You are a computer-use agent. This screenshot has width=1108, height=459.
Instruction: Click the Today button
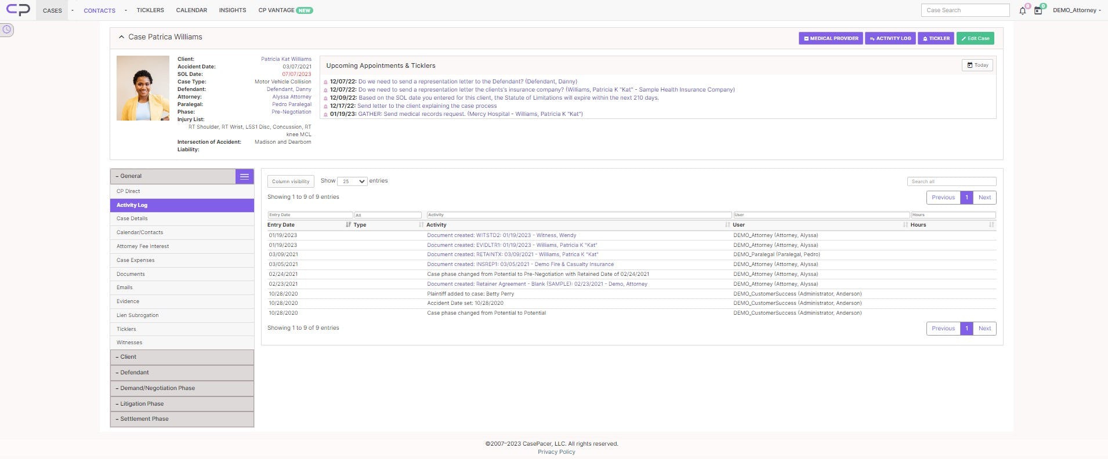977,65
